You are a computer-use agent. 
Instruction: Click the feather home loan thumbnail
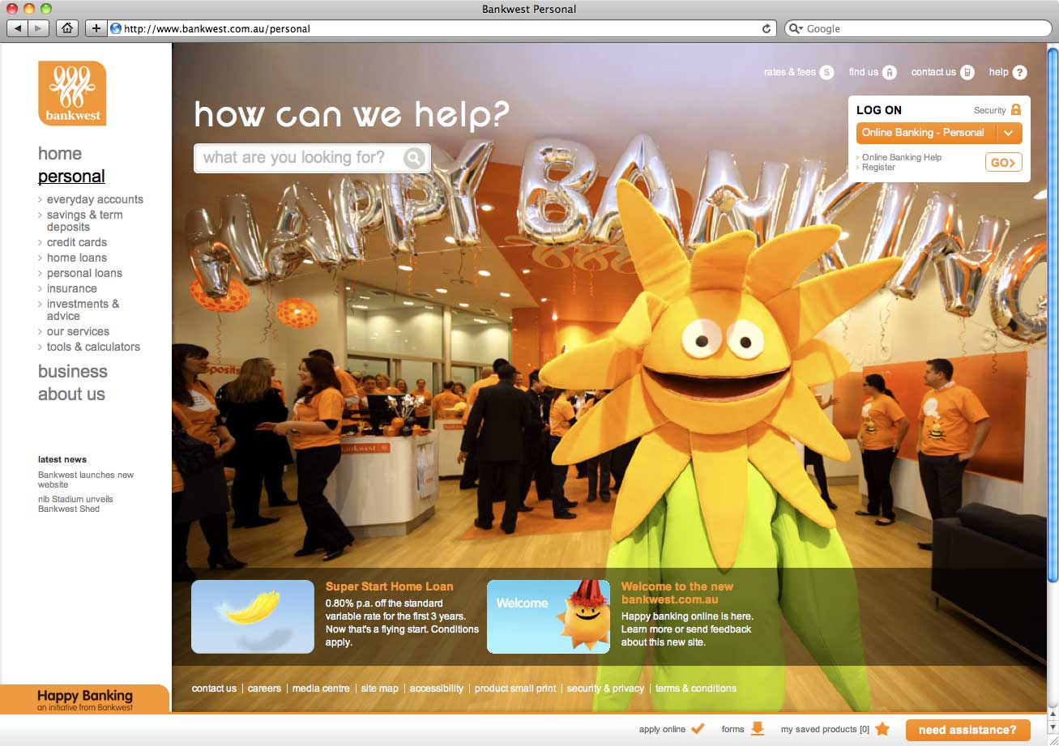click(253, 616)
